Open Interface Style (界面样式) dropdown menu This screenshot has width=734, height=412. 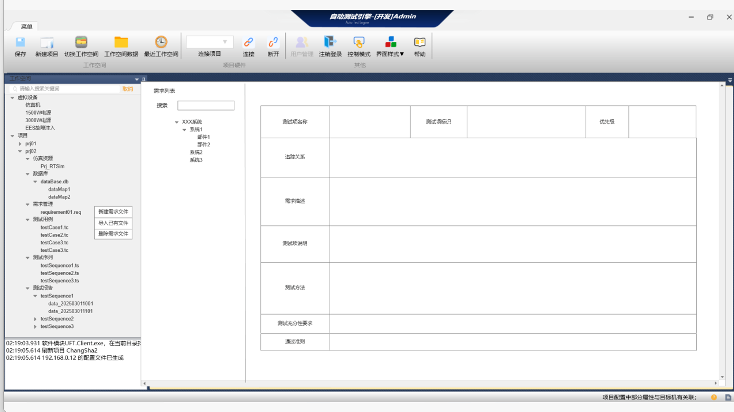pyautogui.click(x=390, y=46)
